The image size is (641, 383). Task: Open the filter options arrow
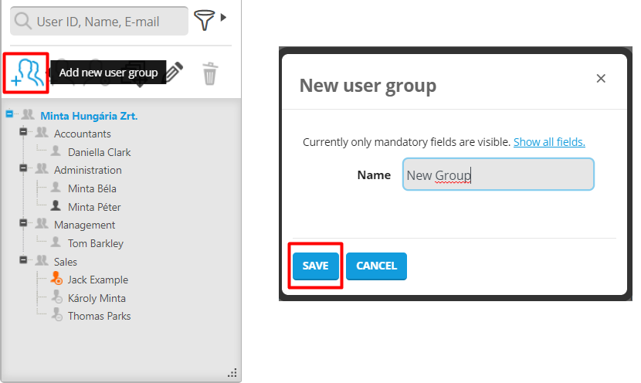point(223,17)
